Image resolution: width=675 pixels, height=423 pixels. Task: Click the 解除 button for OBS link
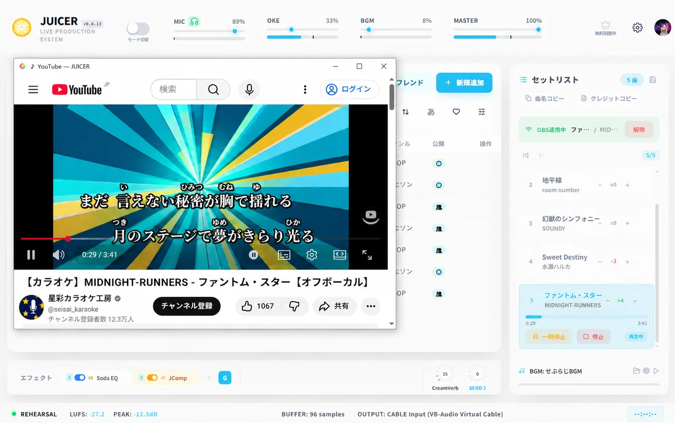pyautogui.click(x=639, y=129)
